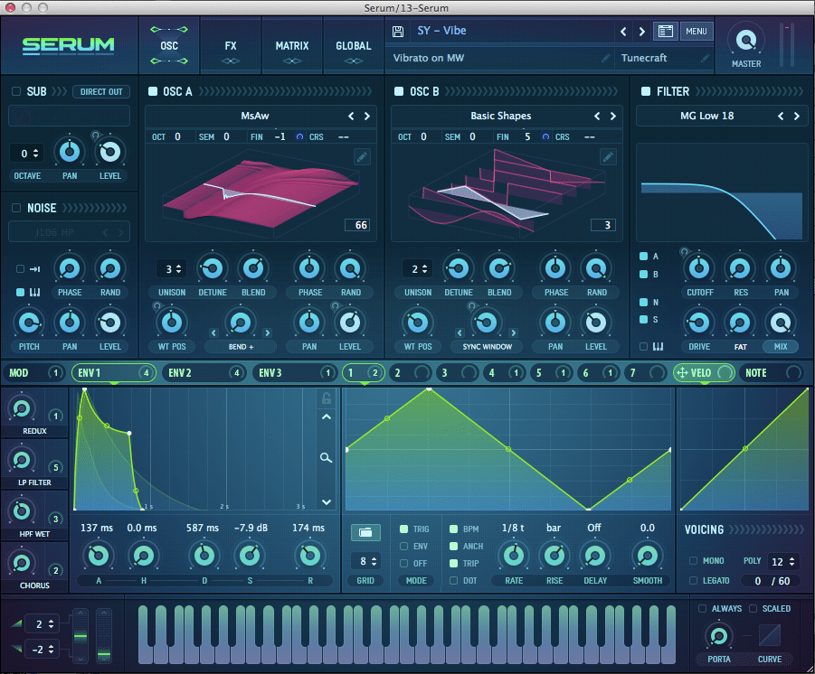Select next BEND + warp mode arrow
The width and height of the screenshot is (815, 674).
[x=267, y=332]
